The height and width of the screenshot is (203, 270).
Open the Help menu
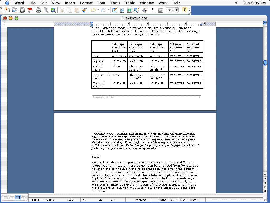click(176, 3)
